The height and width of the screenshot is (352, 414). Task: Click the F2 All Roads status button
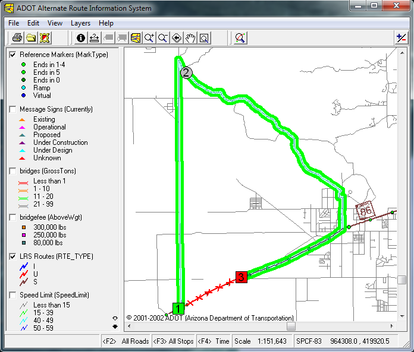[x=126, y=341]
